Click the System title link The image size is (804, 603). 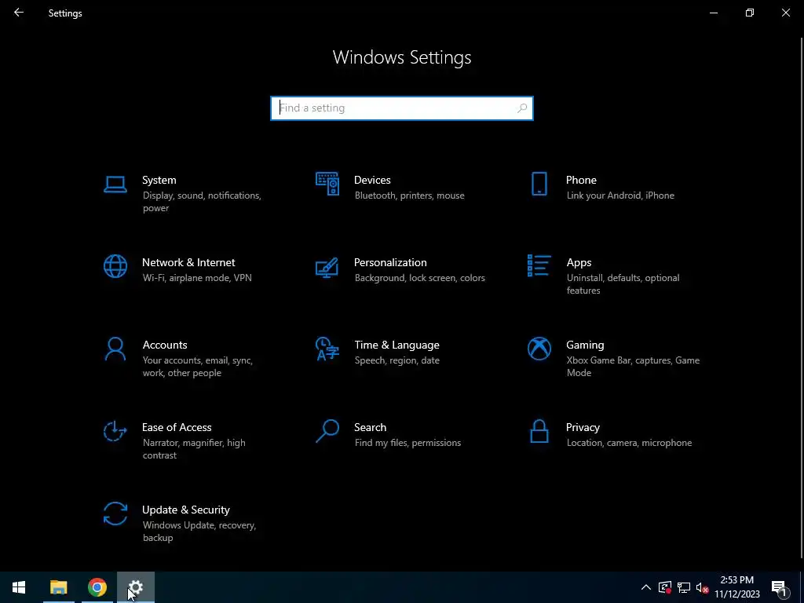click(159, 180)
